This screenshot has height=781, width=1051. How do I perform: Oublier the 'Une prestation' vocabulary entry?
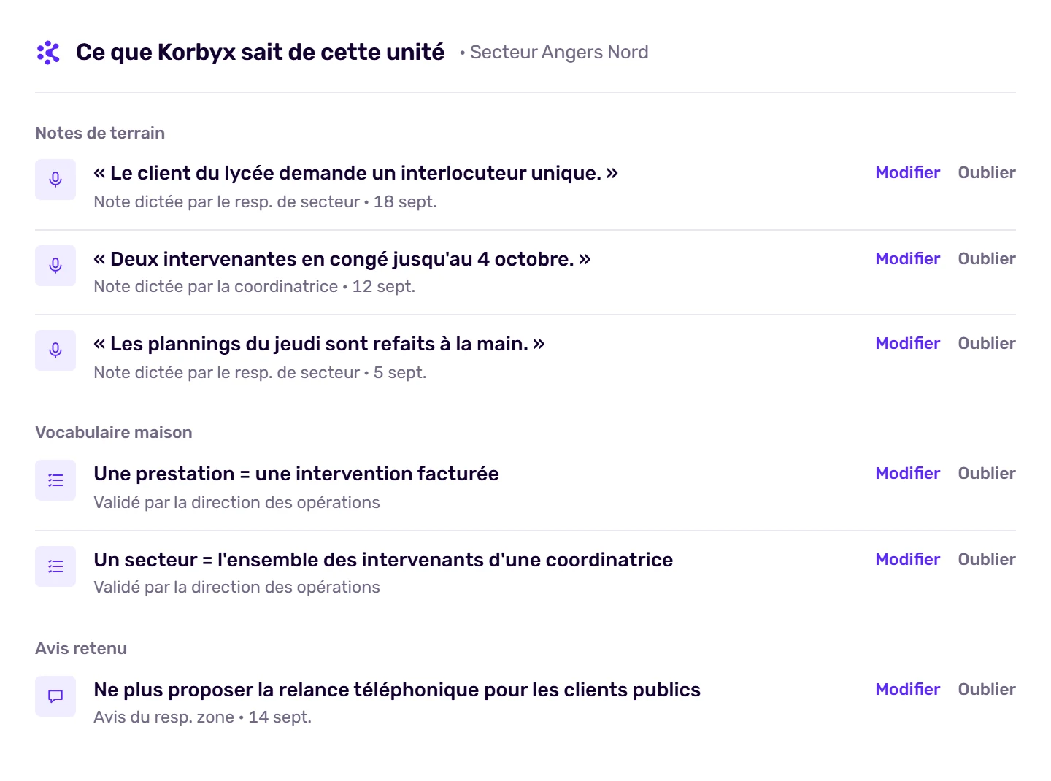(987, 474)
